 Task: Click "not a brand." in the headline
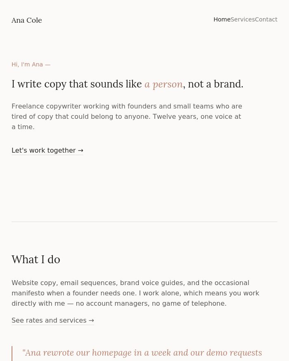click(216, 84)
